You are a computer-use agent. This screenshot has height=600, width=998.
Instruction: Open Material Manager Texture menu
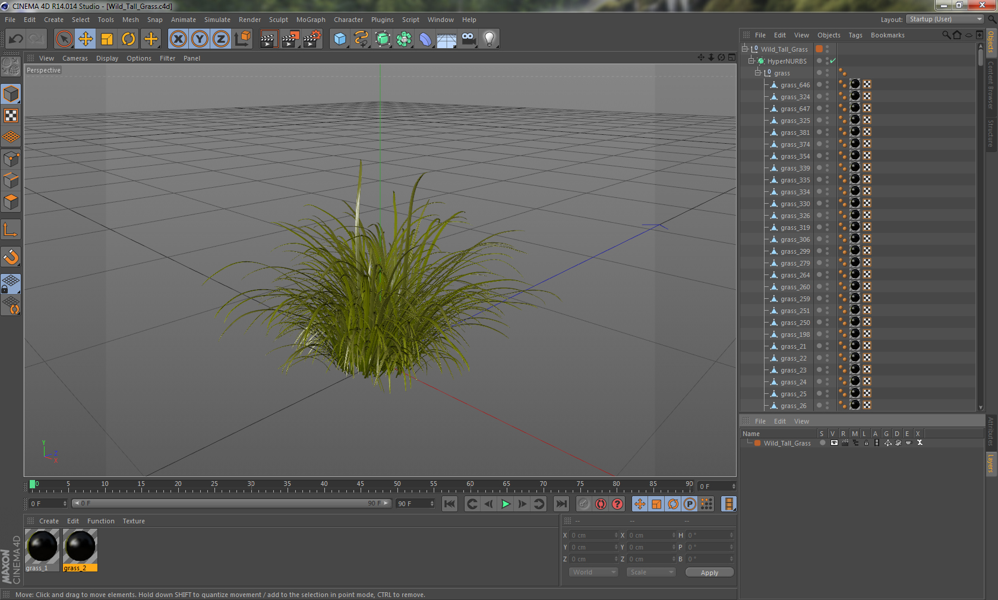(134, 521)
